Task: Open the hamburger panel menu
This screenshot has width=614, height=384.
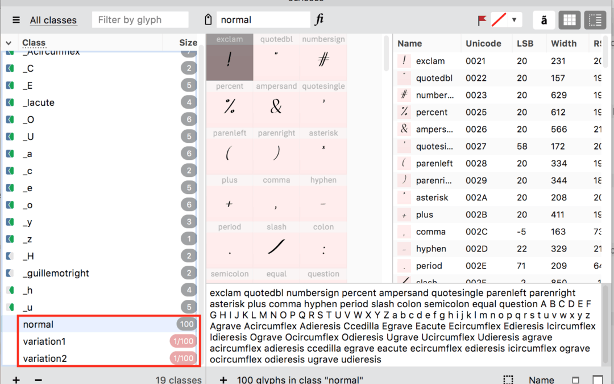Action: click(16, 20)
